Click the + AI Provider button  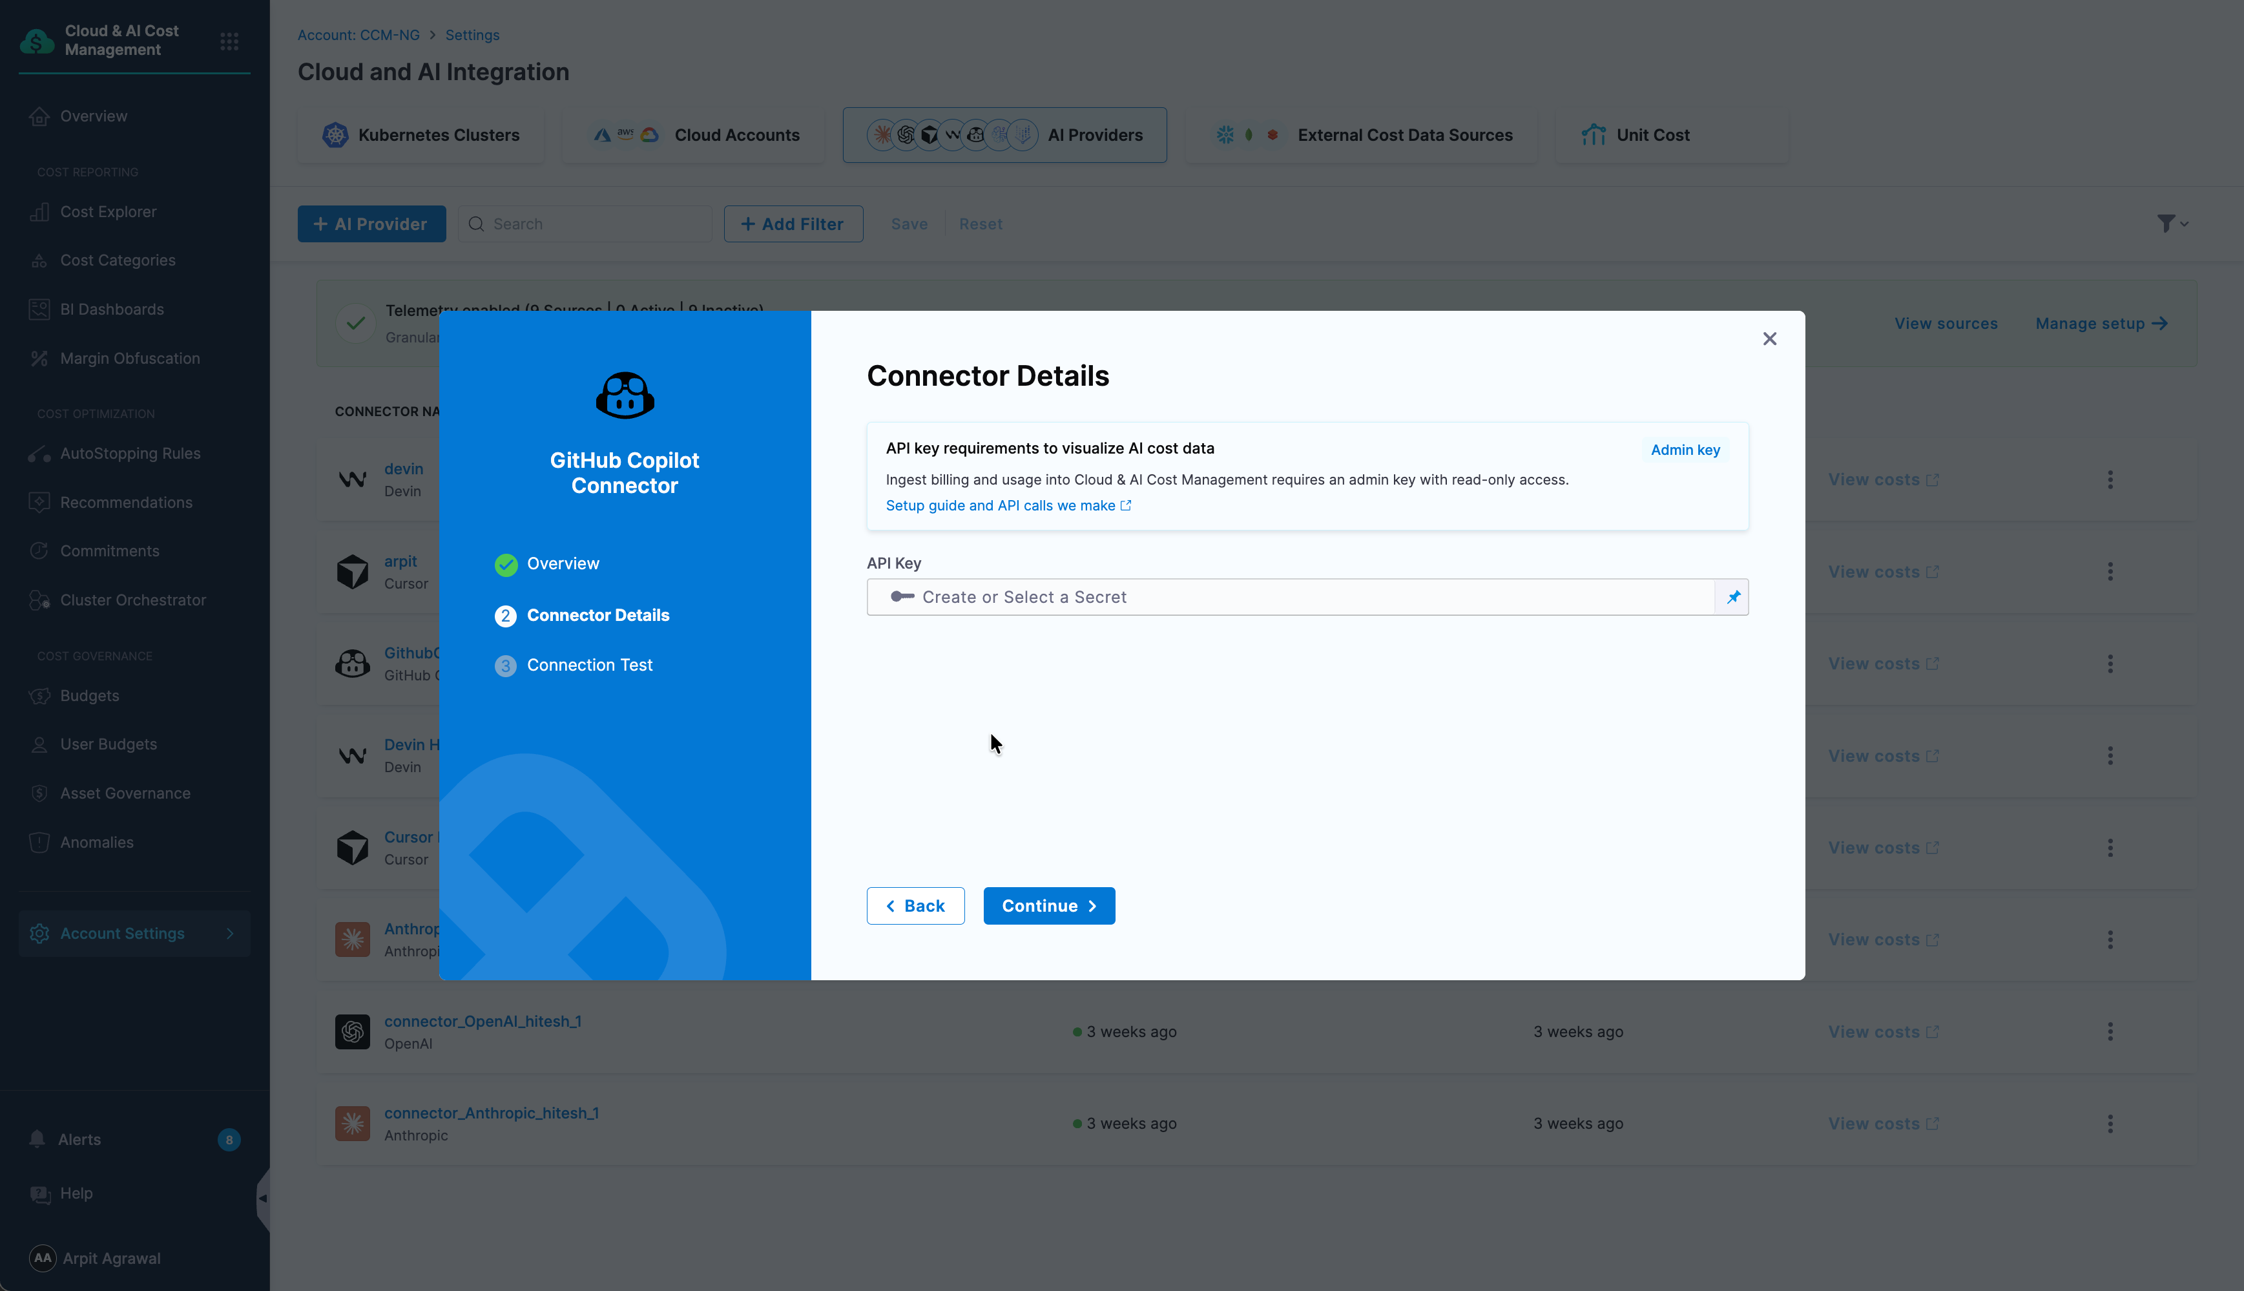click(x=371, y=224)
